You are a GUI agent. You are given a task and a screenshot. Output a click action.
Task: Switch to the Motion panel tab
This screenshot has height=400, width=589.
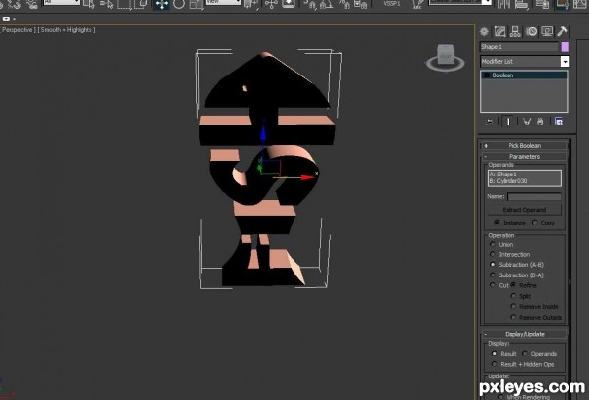pos(531,32)
